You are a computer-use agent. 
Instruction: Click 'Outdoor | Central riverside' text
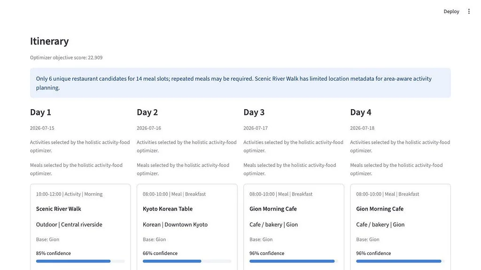point(69,225)
